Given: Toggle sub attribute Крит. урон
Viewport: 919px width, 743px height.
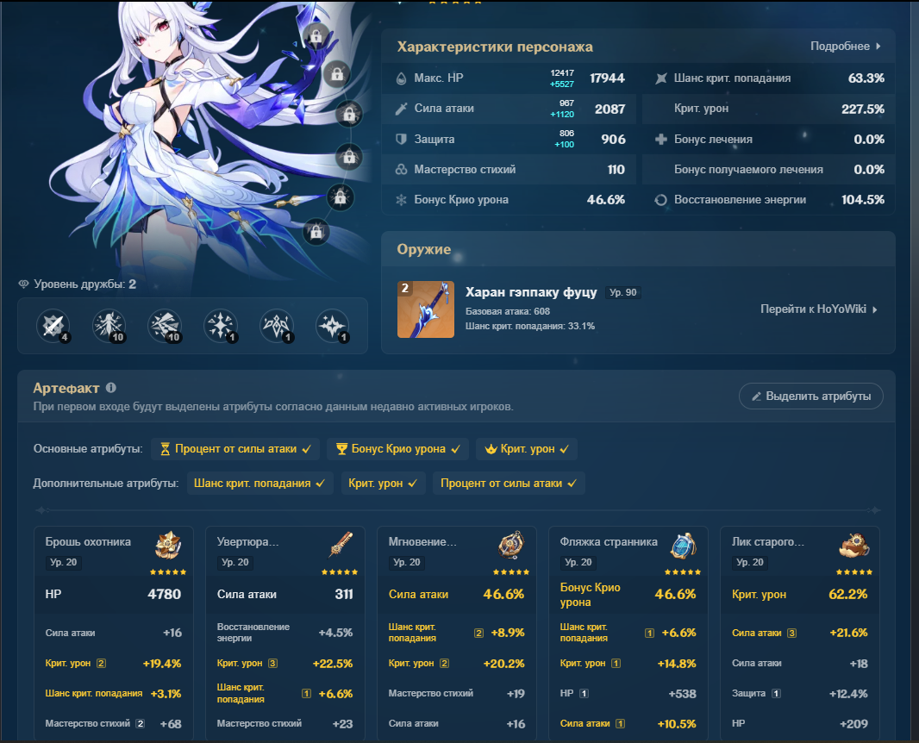Looking at the screenshot, I should [x=384, y=484].
